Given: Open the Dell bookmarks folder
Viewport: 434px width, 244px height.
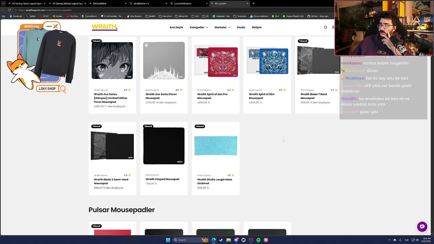Looking at the screenshot, I should point(195,16).
